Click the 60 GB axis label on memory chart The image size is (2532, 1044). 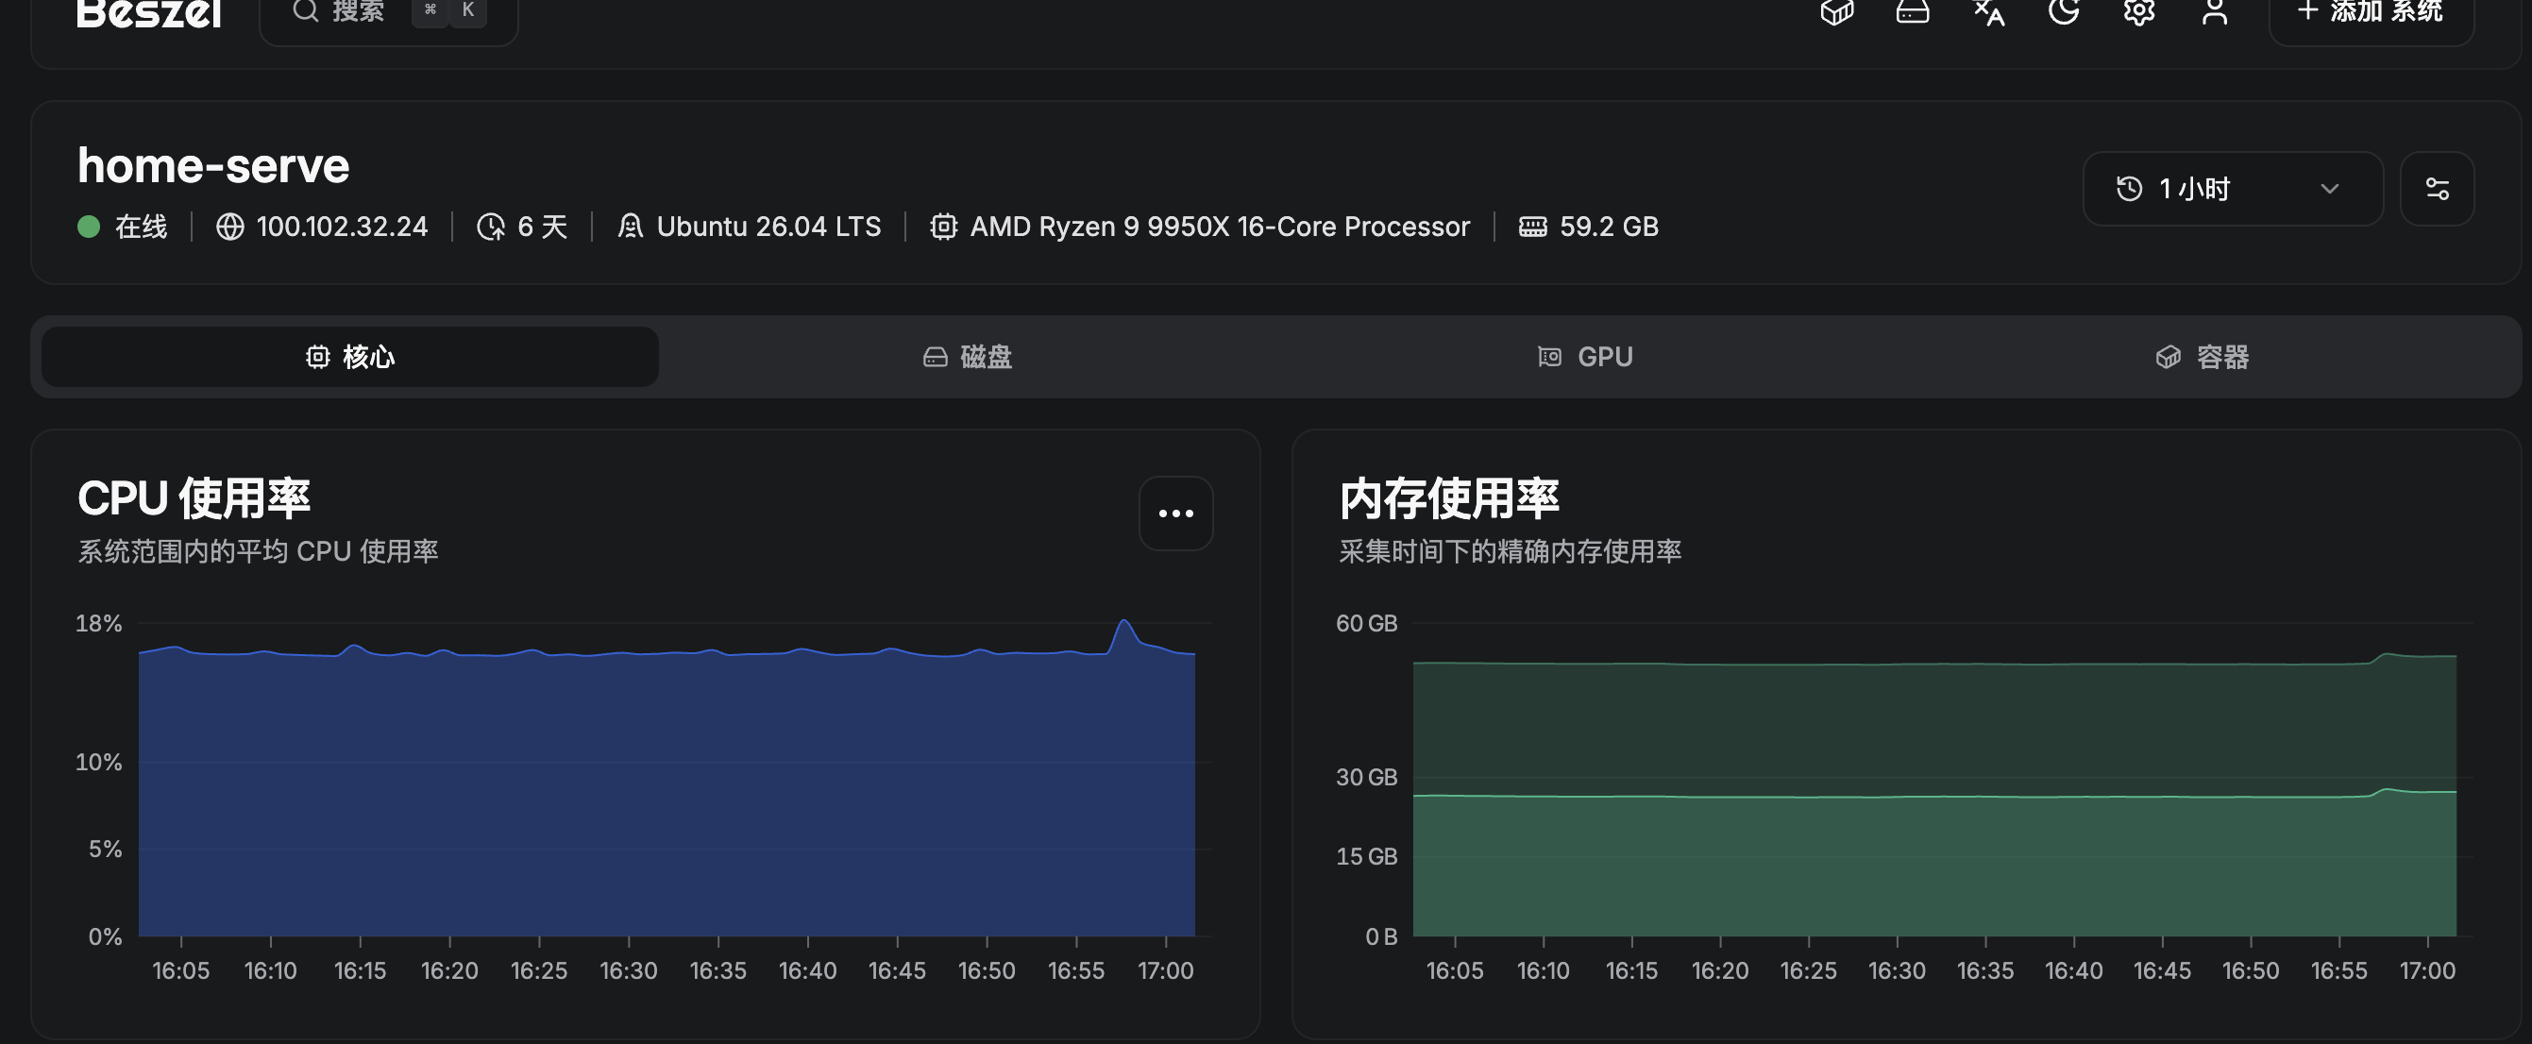(1366, 623)
